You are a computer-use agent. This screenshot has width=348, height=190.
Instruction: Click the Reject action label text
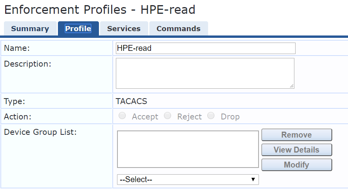pyautogui.click(x=189, y=117)
